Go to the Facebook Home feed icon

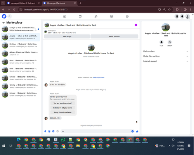[64, 16]
